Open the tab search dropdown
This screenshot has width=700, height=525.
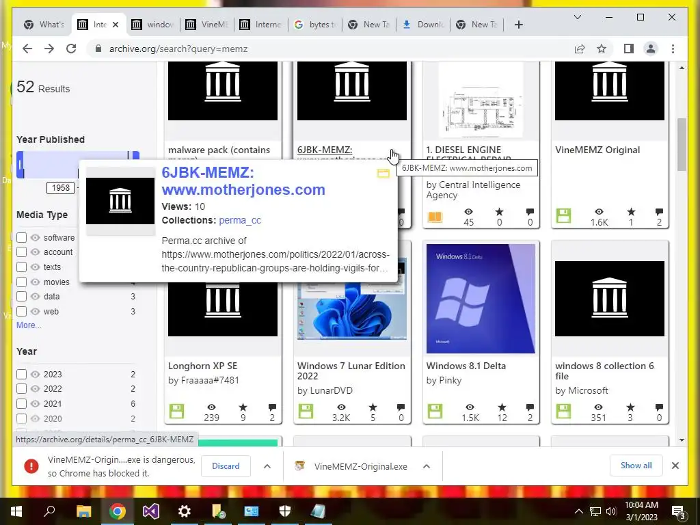click(577, 17)
